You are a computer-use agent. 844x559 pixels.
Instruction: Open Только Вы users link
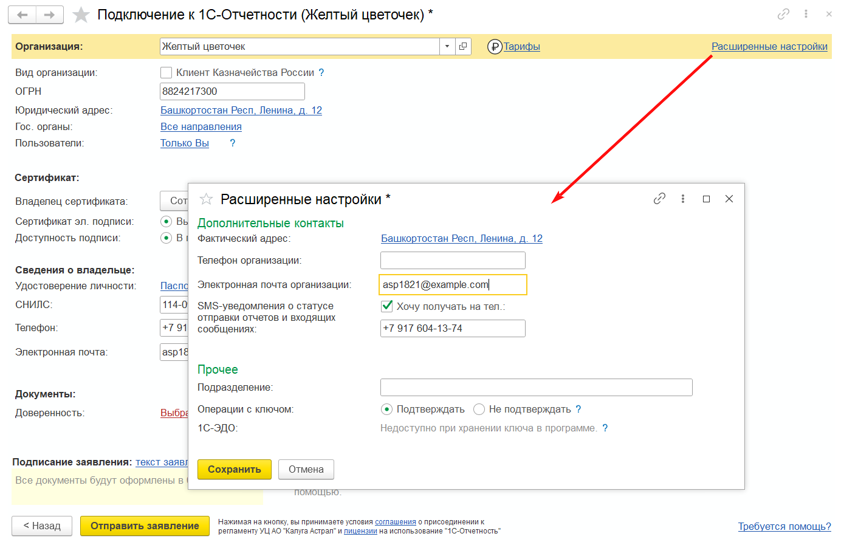pos(185,143)
